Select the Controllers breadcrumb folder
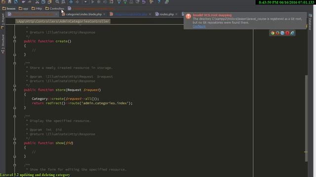 (55, 9)
